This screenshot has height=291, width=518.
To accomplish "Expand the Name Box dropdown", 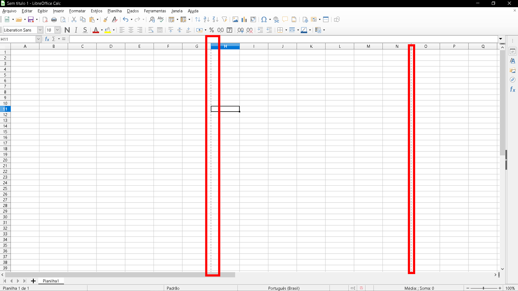I will coord(38,39).
